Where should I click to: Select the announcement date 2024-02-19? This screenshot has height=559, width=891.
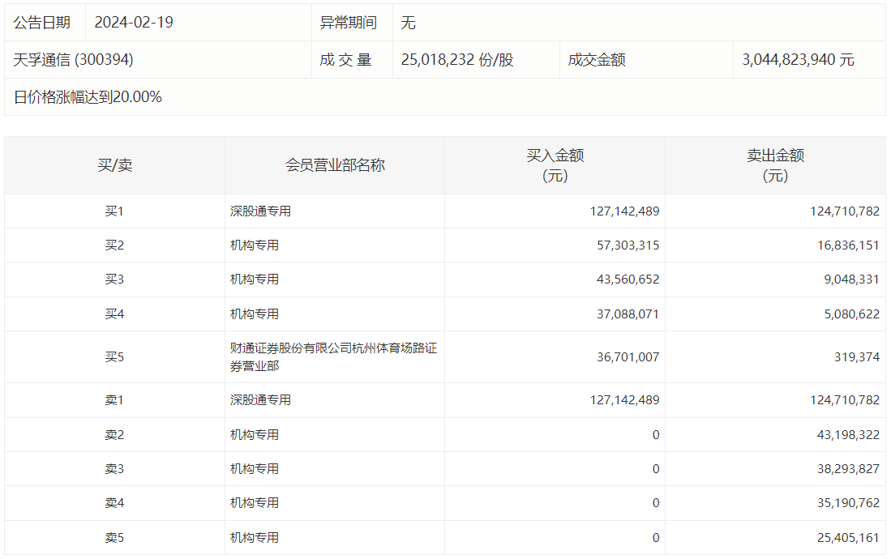click(134, 22)
